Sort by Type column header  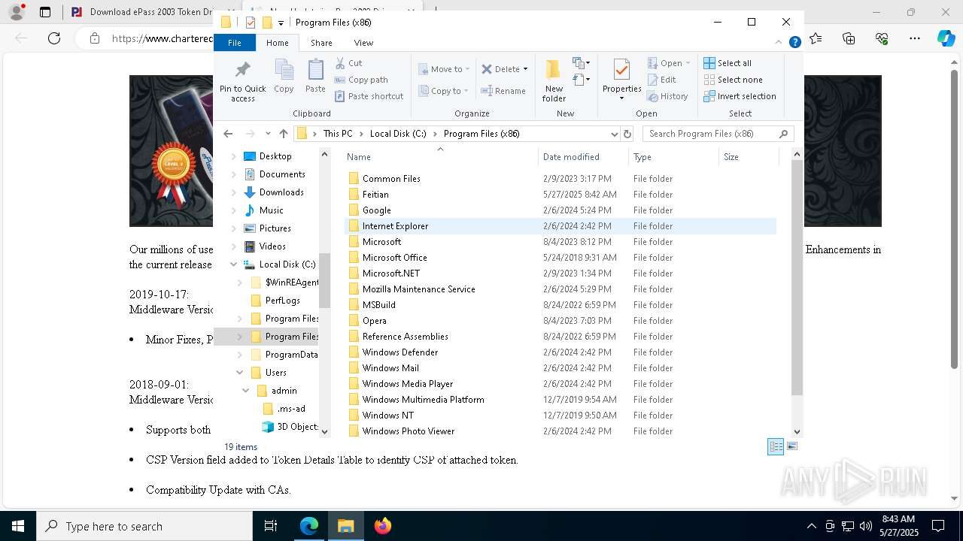point(673,157)
